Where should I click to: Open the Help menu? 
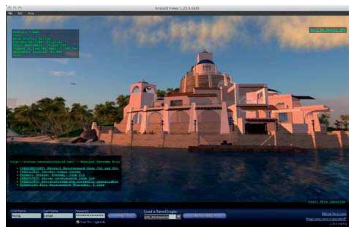click(x=30, y=13)
